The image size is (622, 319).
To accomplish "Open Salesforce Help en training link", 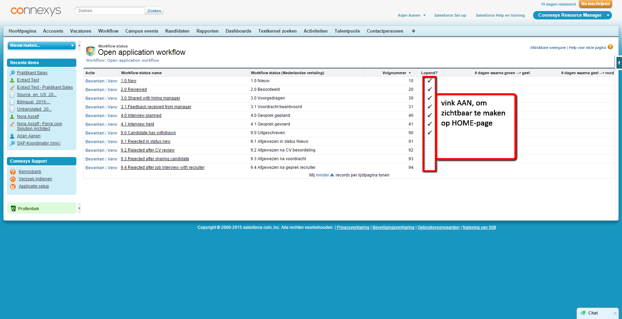I will [x=500, y=15].
